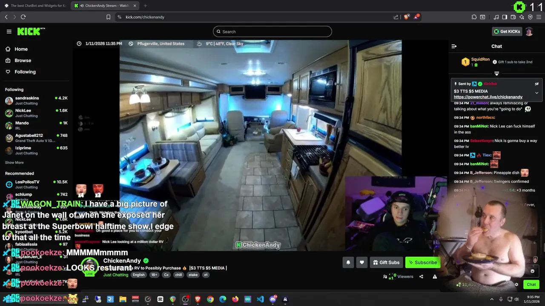Open sandraskins channel in Following list
The image size is (545, 306).
(x=36, y=100)
